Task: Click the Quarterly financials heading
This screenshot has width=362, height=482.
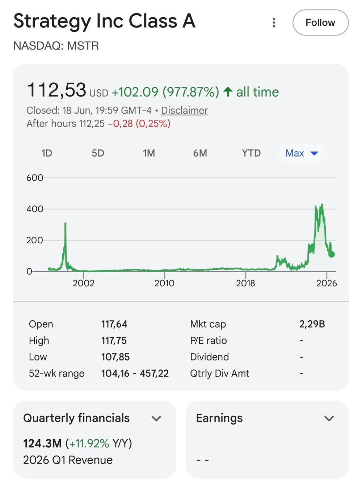Action: pos(76,418)
